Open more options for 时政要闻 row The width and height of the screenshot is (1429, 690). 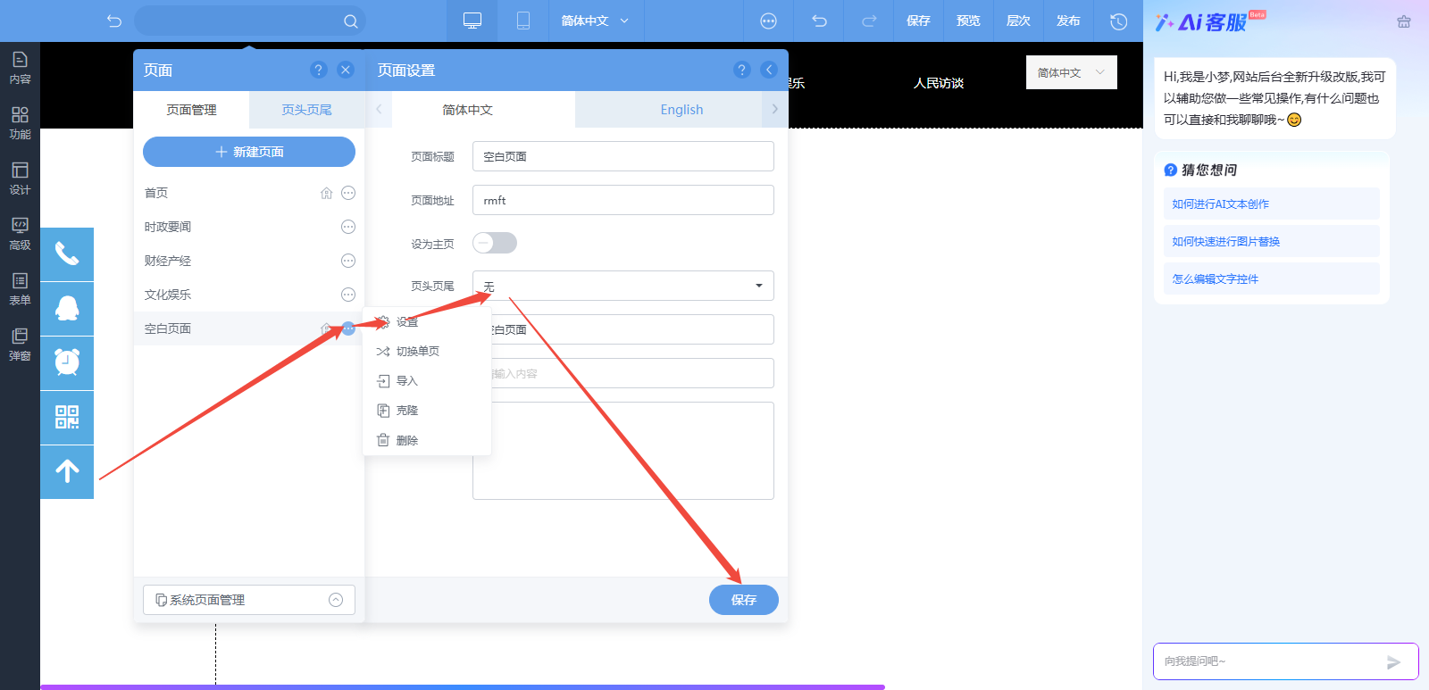[348, 227]
